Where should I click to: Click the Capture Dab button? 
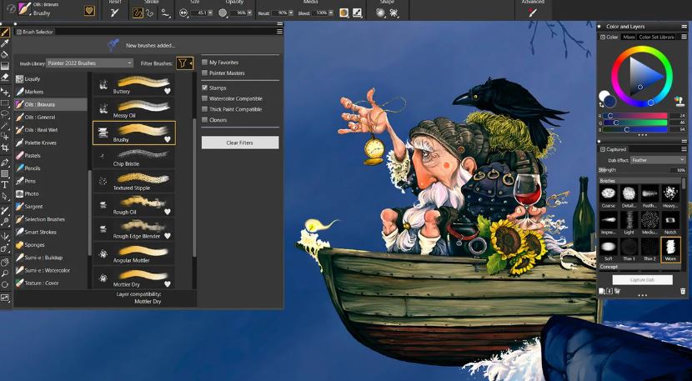click(x=642, y=280)
